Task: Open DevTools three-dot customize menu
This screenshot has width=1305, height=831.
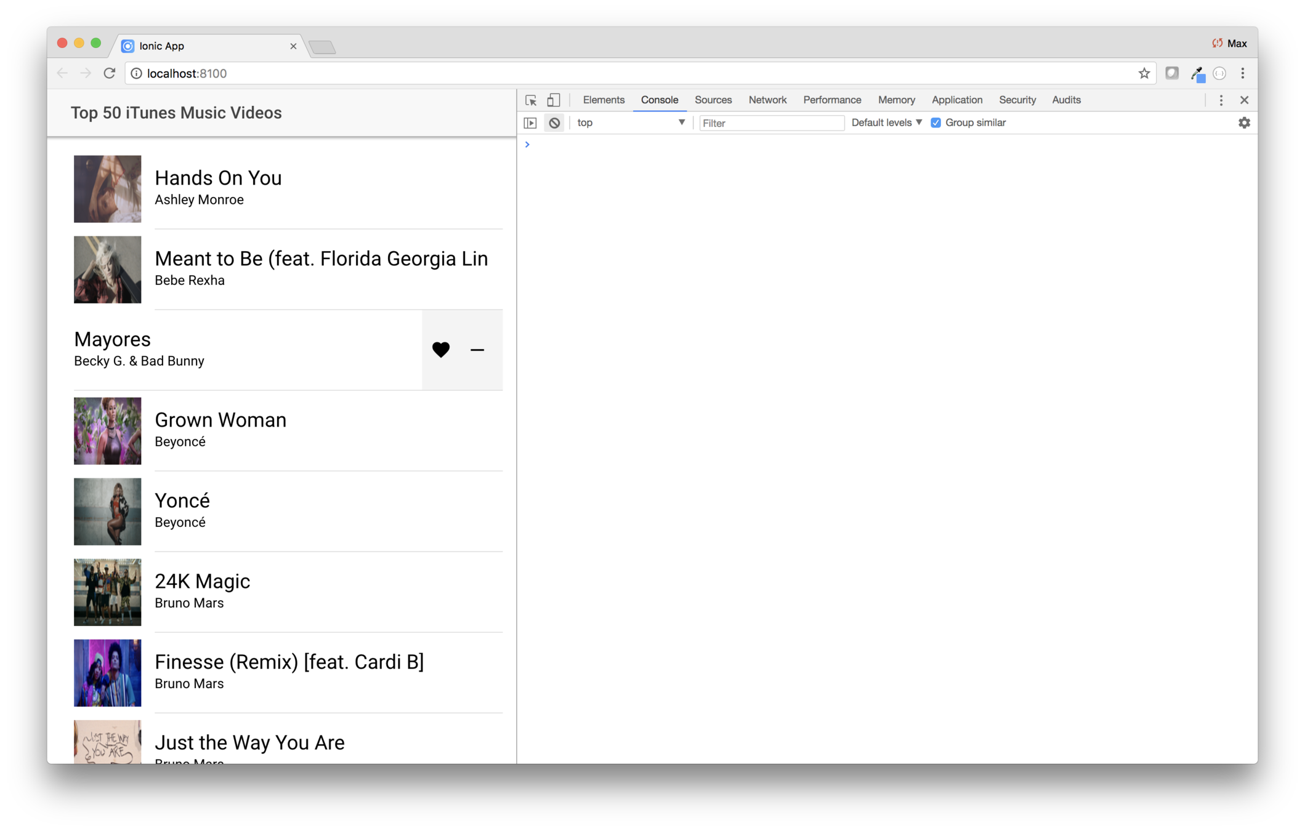Action: pos(1221,100)
